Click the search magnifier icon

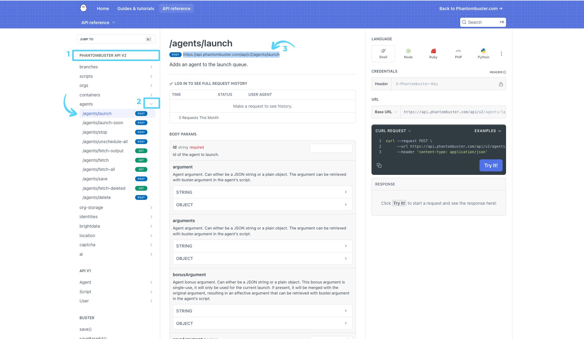point(464,22)
